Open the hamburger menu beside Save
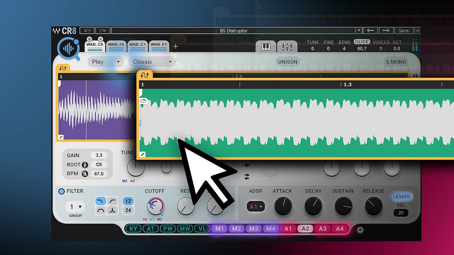The height and width of the screenshot is (255, 454). point(418,31)
